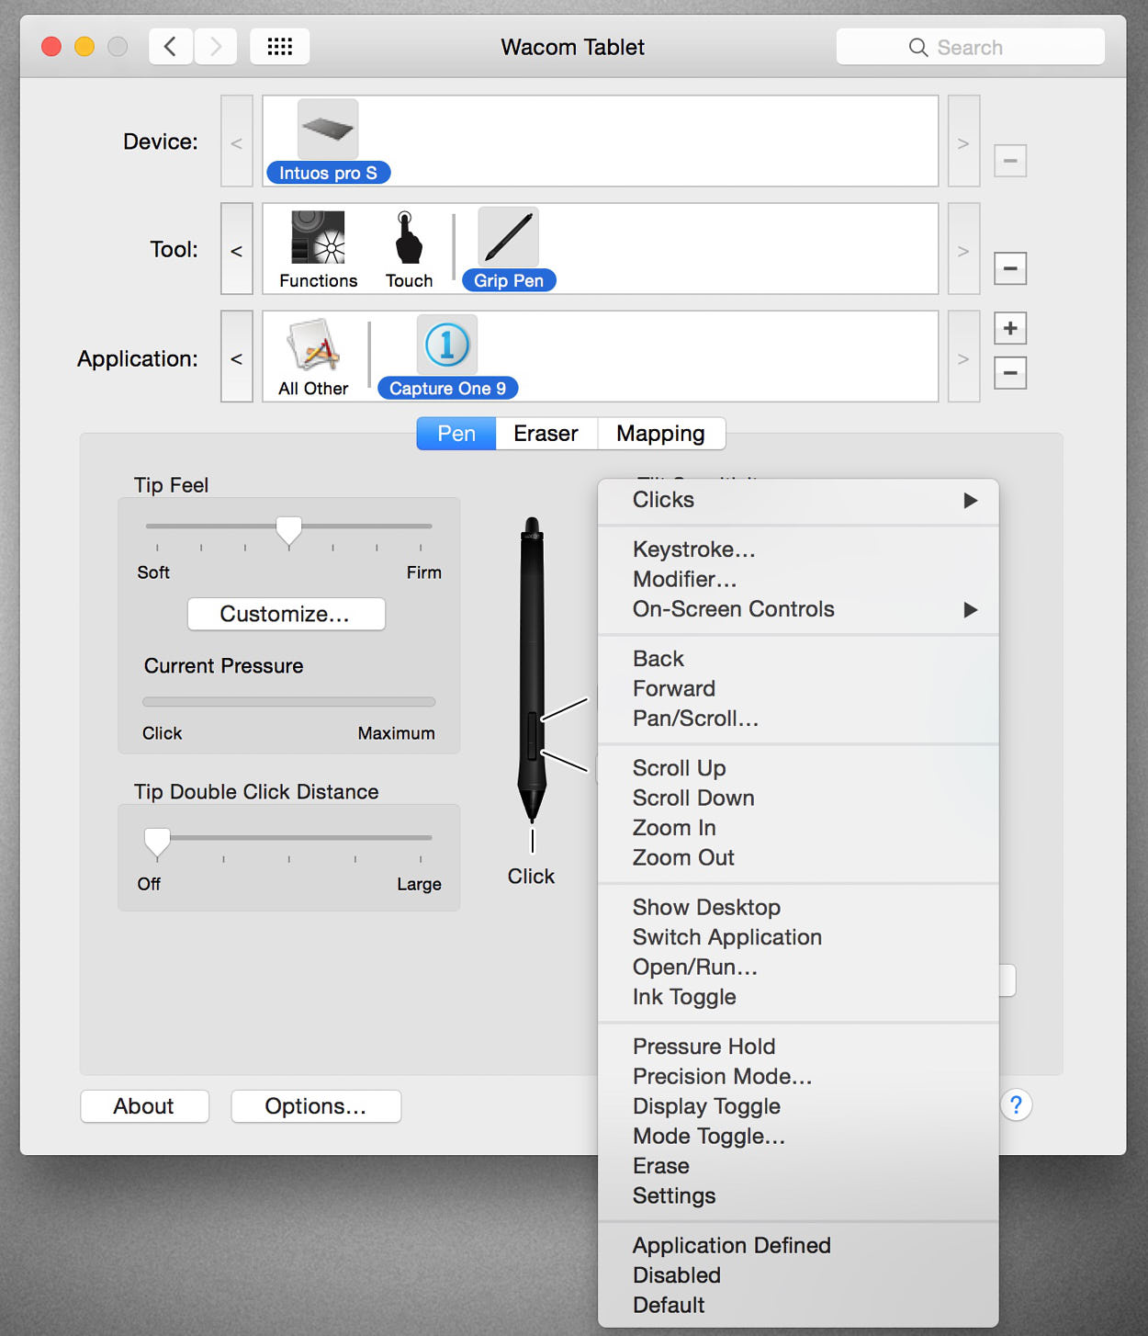Go back using the toolbar left chevron
1148x1336 pixels.
(x=171, y=46)
